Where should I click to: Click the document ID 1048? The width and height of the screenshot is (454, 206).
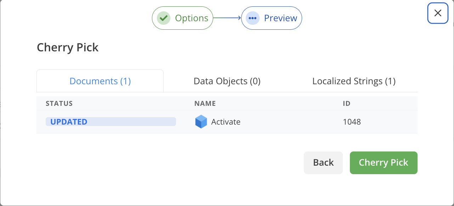click(352, 122)
